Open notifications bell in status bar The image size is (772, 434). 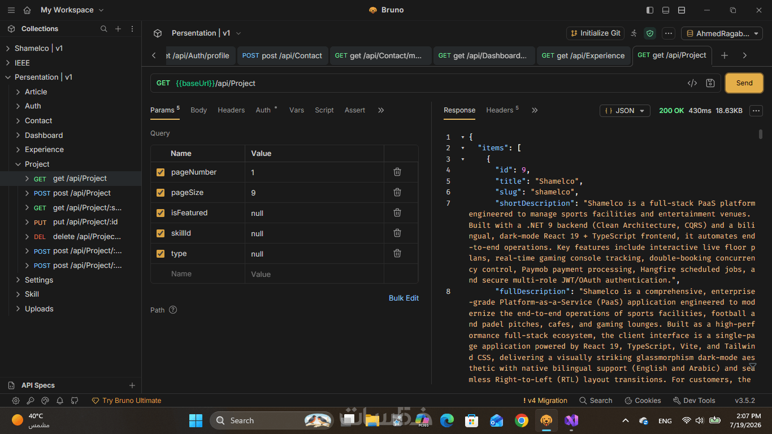[x=60, y=401]
